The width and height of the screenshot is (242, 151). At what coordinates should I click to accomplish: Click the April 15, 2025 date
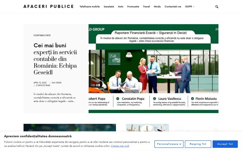pyautogui.click(x=40, y=83)
